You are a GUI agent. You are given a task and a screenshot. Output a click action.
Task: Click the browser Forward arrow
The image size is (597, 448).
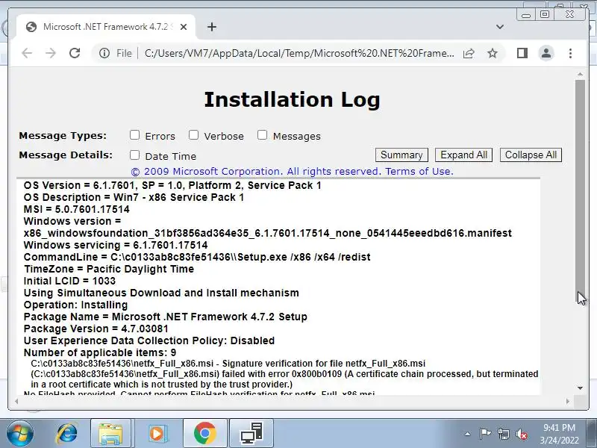click(51, 53)
